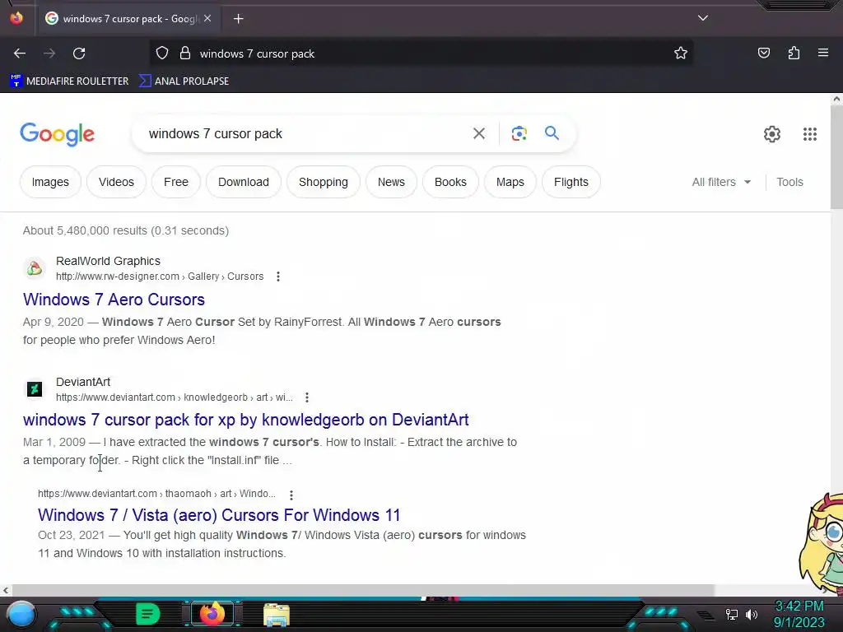843x632 pixels.
Task: Switch to Images results
Action: coord(50,182)
